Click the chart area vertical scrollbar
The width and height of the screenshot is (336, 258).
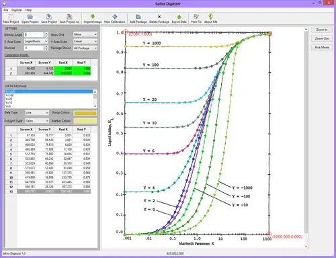pyautogui.click(x=306, y=132)
